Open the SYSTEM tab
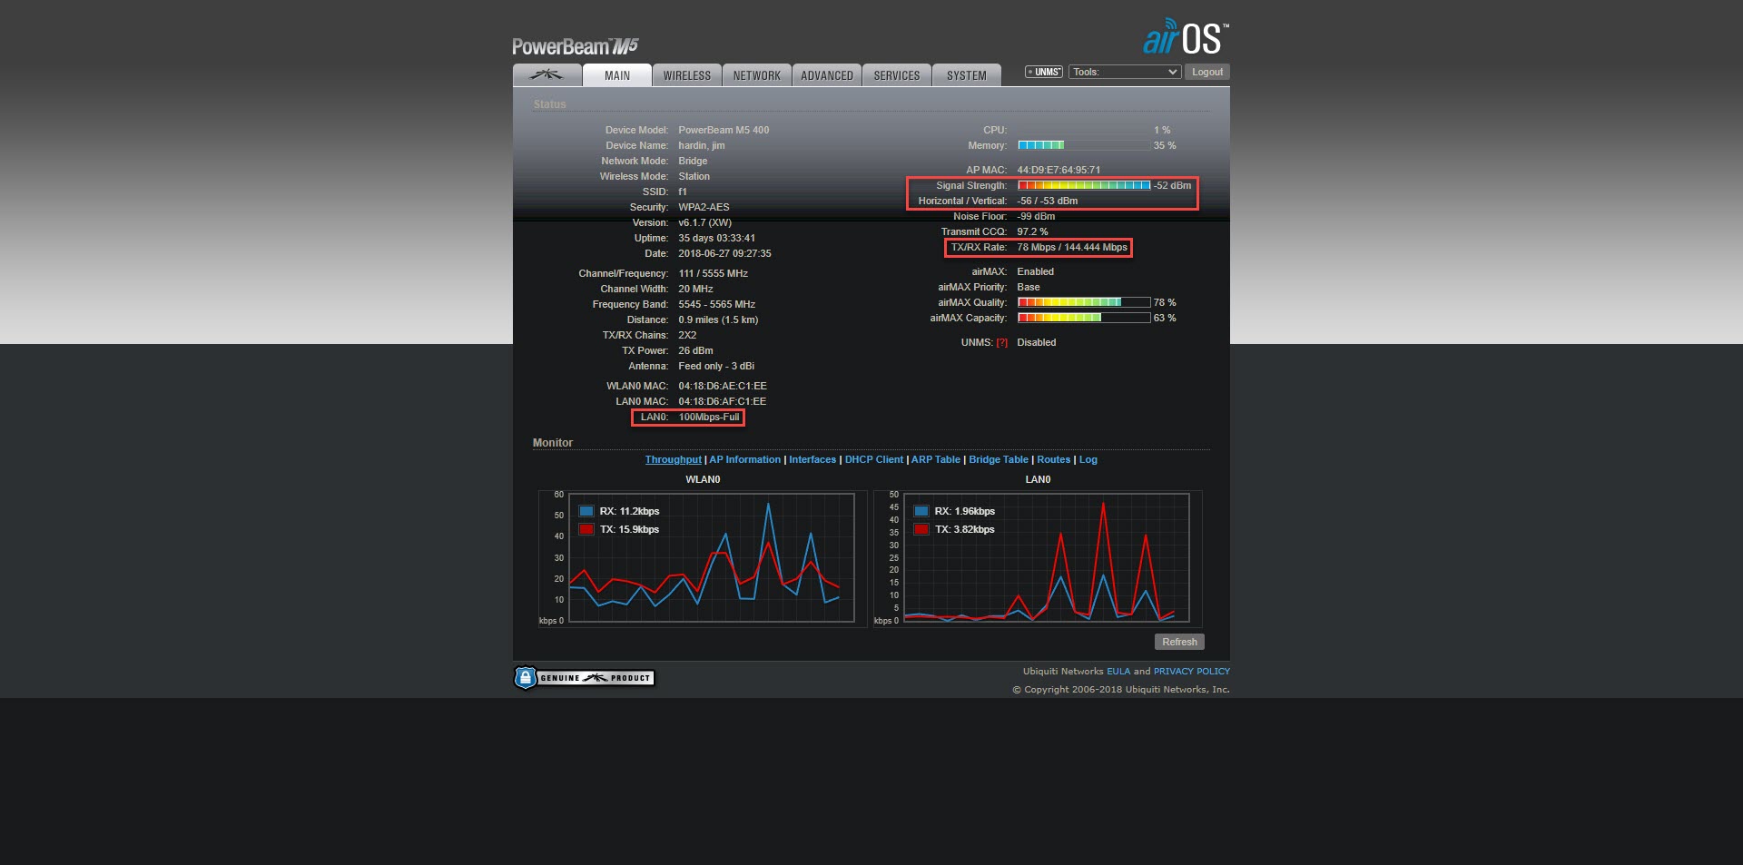1743x865 pixels. (x=966, y=75)
